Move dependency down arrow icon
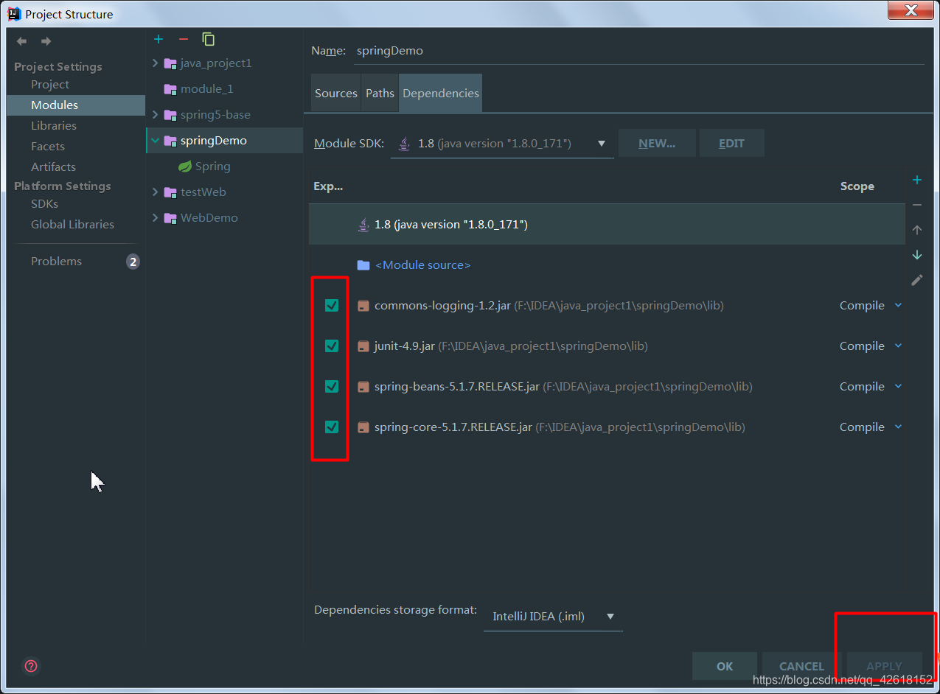Viewport: 940px width, 694px height. coord(917,255)
